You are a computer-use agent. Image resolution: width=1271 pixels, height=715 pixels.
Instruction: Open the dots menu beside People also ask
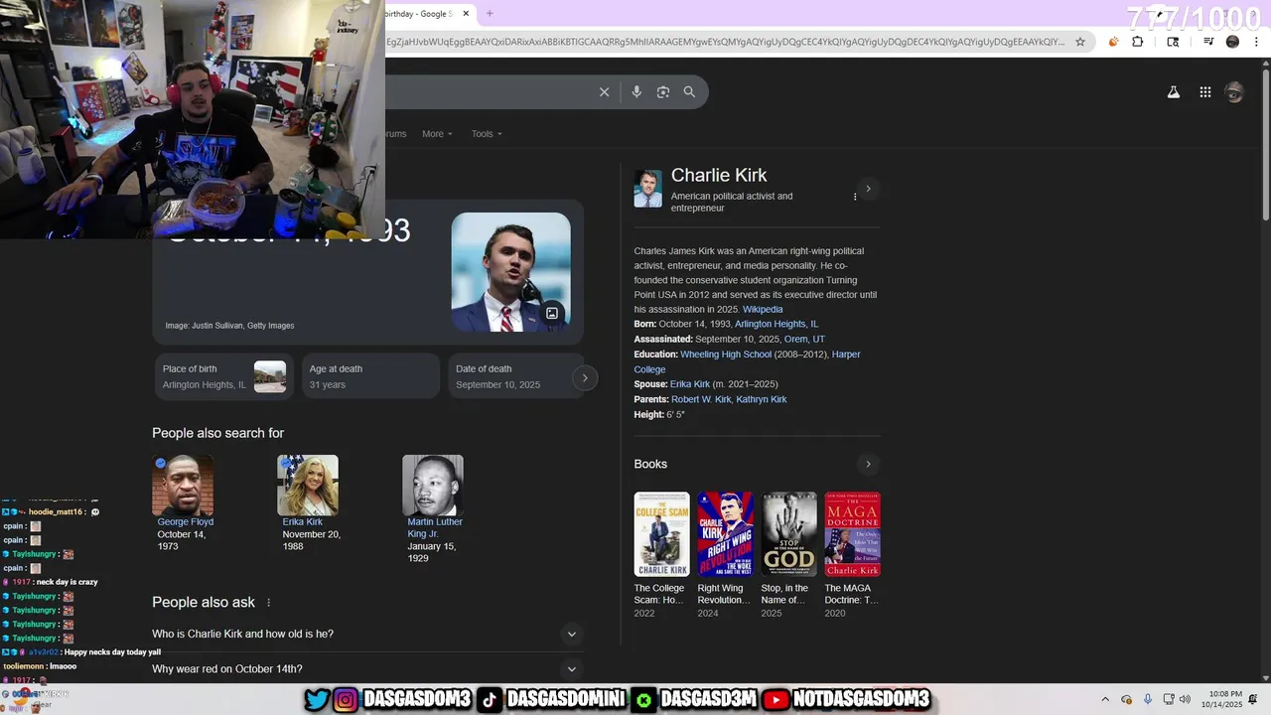[268, 603]
